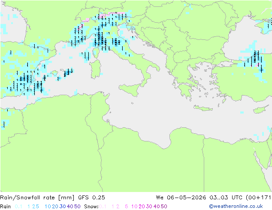Select the pink snow legend value 5
The image size is (272, 210).
pyautogui.click(x=126, y=207)
